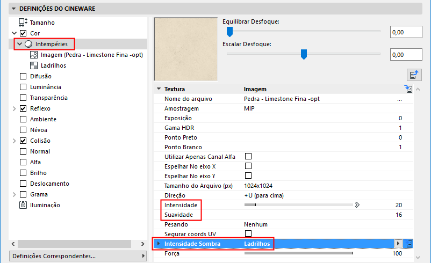Click the diamond marker at the end of the Intensidade slider
This screenshot has height=263, width=431.
coord(357,205)
